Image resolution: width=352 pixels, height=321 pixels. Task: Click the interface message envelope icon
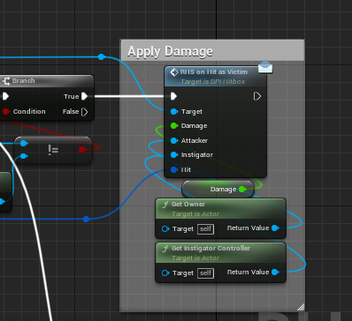pos(265,67)
